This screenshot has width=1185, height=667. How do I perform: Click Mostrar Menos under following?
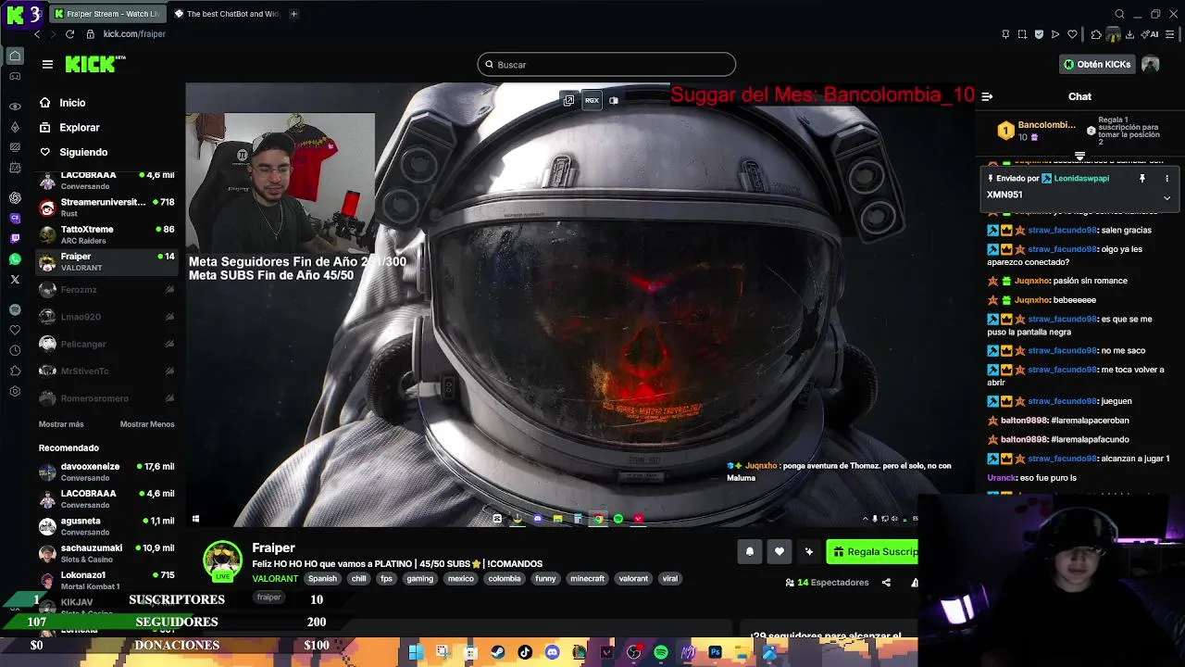(x=147, y=424)
